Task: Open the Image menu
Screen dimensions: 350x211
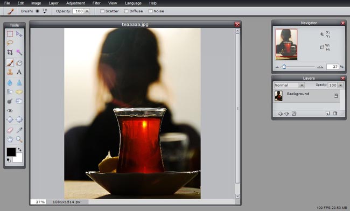Action: tap(36, 3)
